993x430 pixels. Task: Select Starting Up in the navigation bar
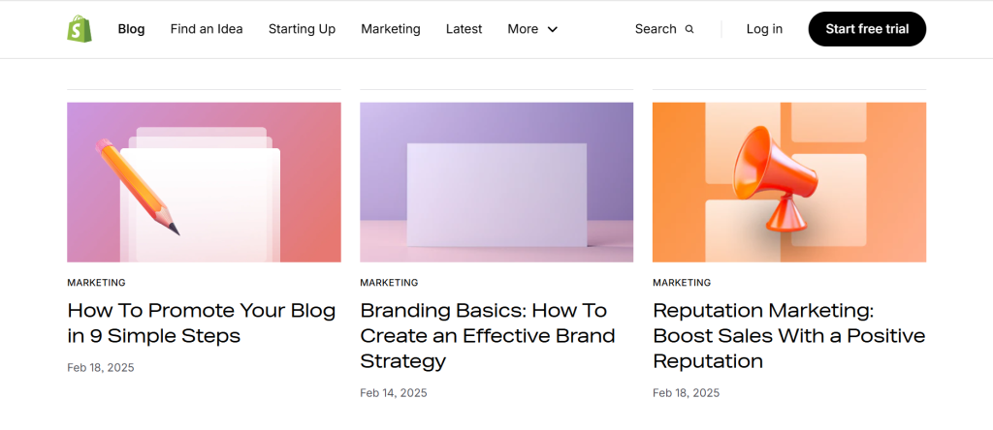click(x=302, y=29)
